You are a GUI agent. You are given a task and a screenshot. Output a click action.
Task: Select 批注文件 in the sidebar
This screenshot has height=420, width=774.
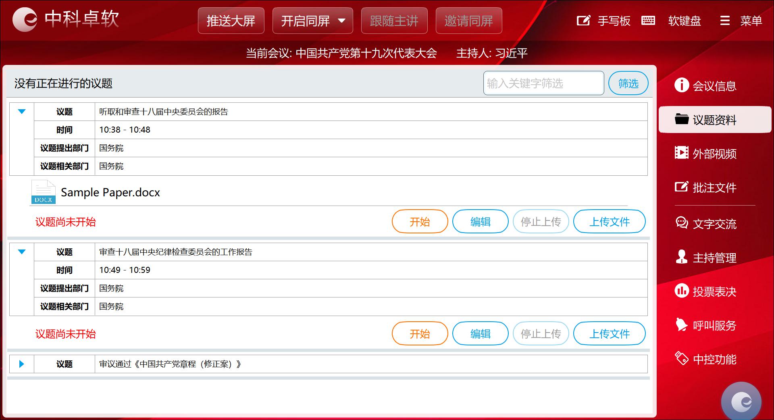click(714, 187)
